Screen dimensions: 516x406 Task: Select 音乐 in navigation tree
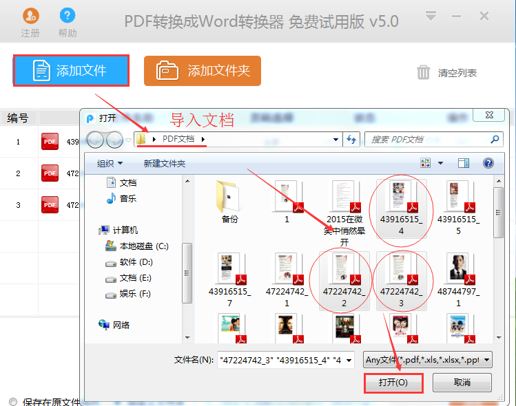coord(121,198)
